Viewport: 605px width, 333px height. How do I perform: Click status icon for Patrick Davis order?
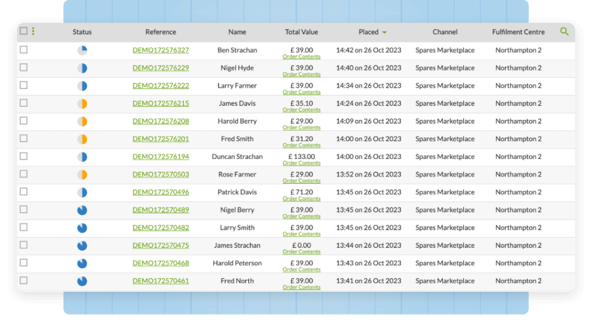coord(82,192)
